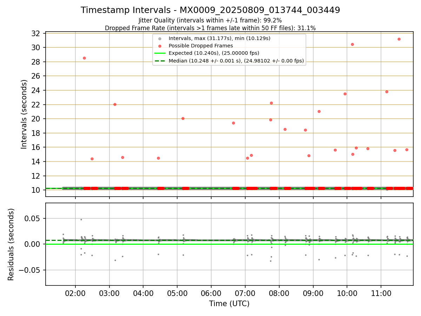Click the '11:00' time tick label
This screenshot has height=316, width=421.
(381, 293)
